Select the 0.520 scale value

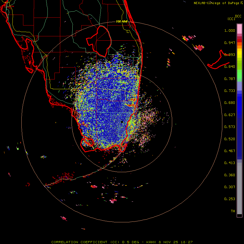230,139
